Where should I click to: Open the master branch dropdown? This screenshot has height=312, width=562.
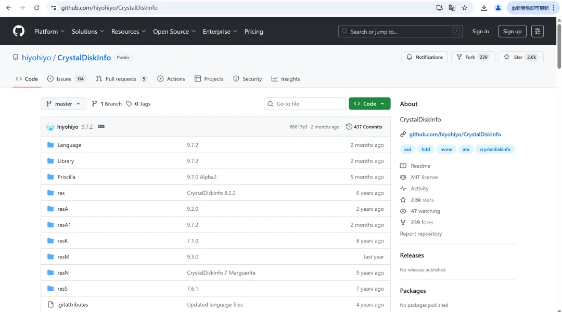(x=63, y=104)
